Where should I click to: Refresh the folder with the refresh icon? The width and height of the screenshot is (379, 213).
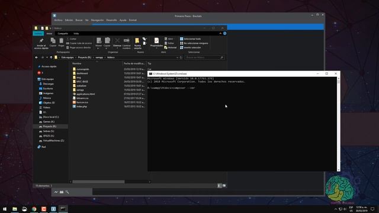coord(181,57)
